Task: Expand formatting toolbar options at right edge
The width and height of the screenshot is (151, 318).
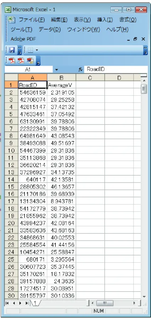Action: point(146,50)
